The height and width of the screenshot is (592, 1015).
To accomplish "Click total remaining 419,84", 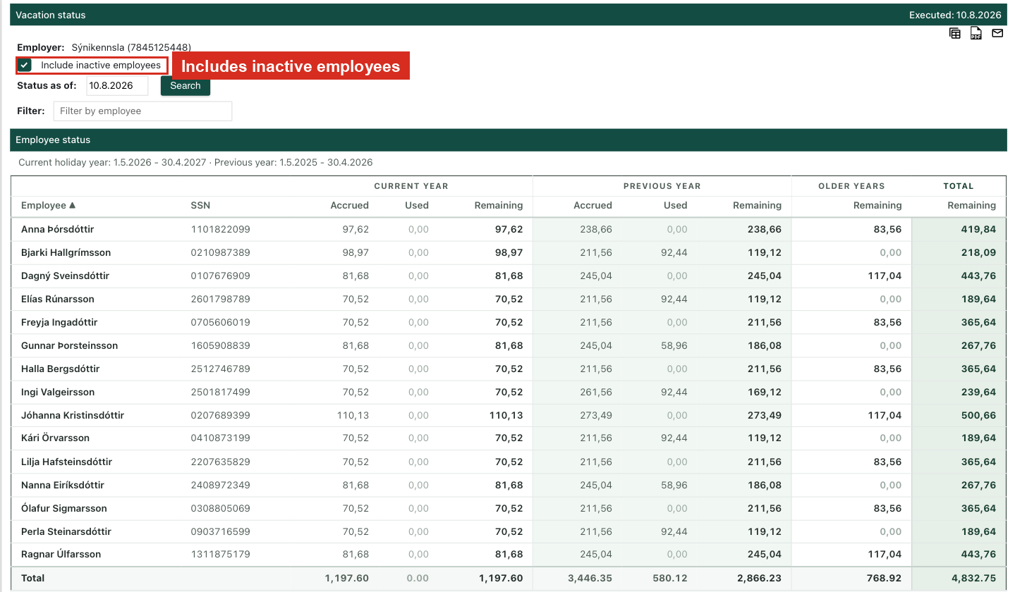I will (978, 229).
